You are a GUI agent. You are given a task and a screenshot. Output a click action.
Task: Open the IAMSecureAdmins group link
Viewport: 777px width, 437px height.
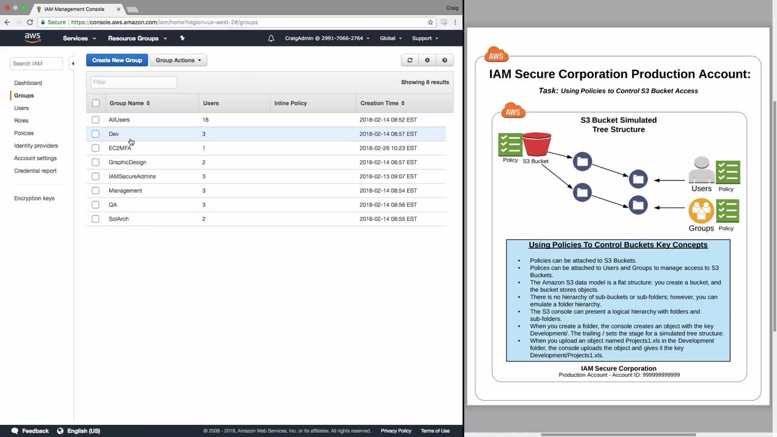pos(132,177)
